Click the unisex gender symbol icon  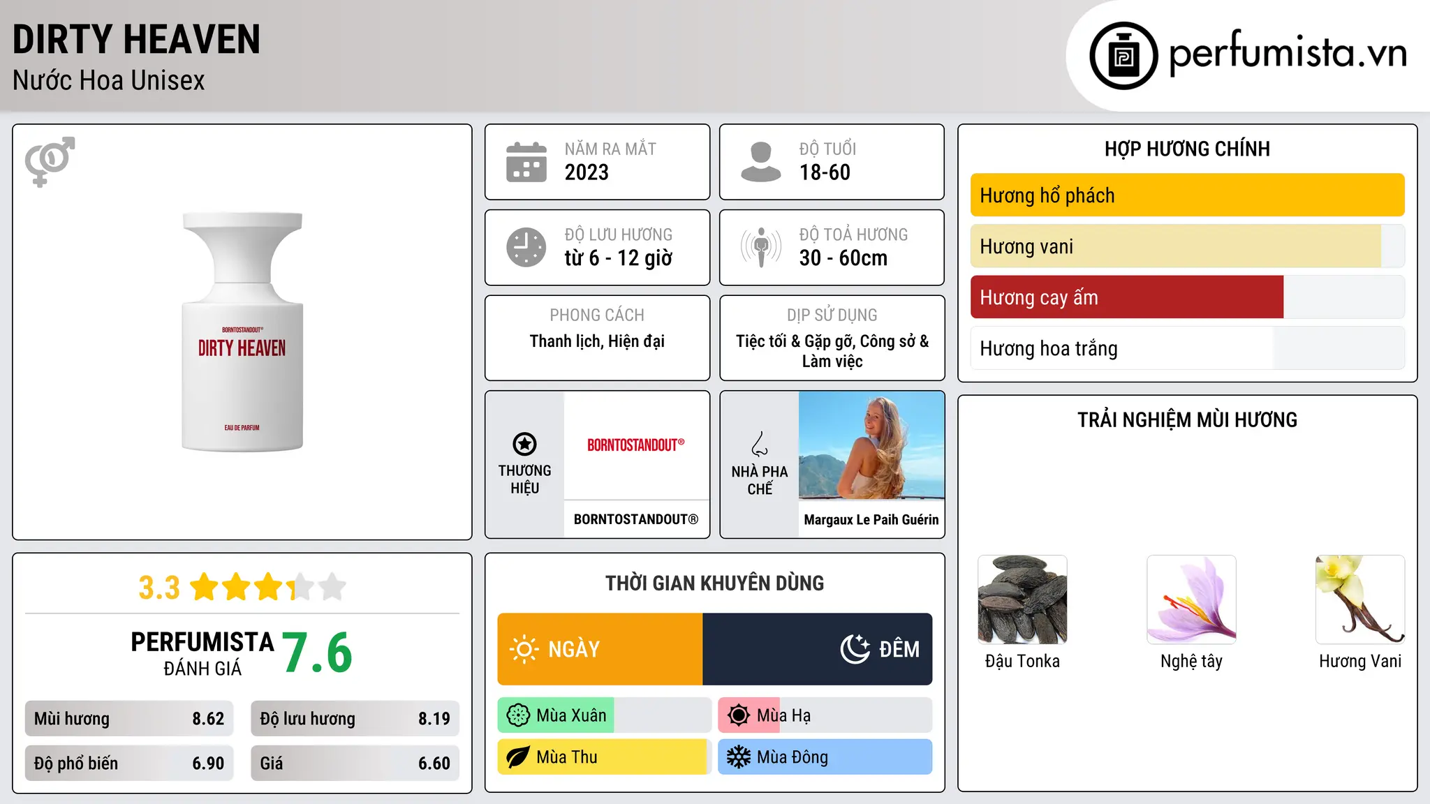pos(50,162)
